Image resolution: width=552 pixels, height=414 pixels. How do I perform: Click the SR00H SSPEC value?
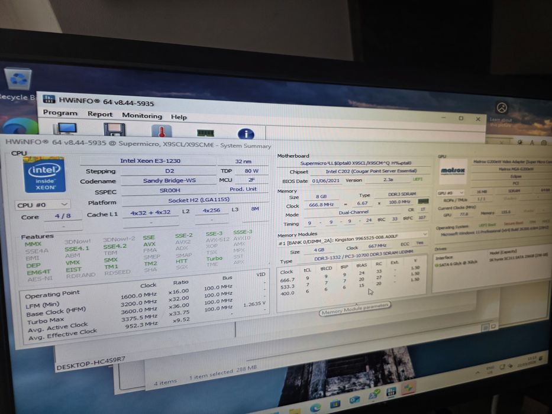tap(170, 190)
